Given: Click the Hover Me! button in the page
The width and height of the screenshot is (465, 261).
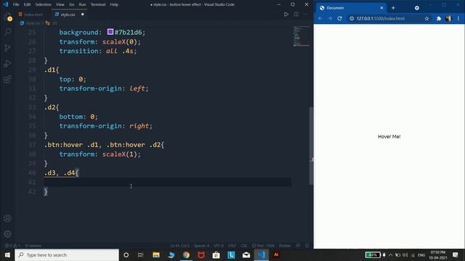Looking at the screenshot, I should pyautogui.click(x=389, y=136).
